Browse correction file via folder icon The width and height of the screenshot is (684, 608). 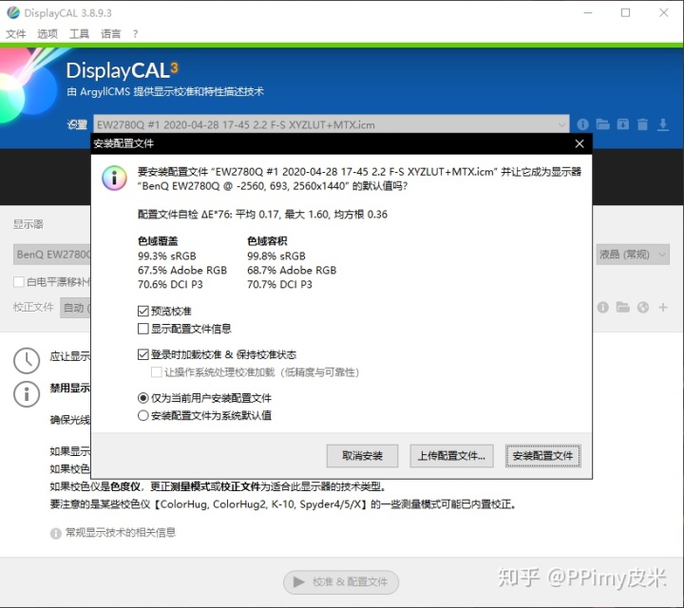click(623, 308)
